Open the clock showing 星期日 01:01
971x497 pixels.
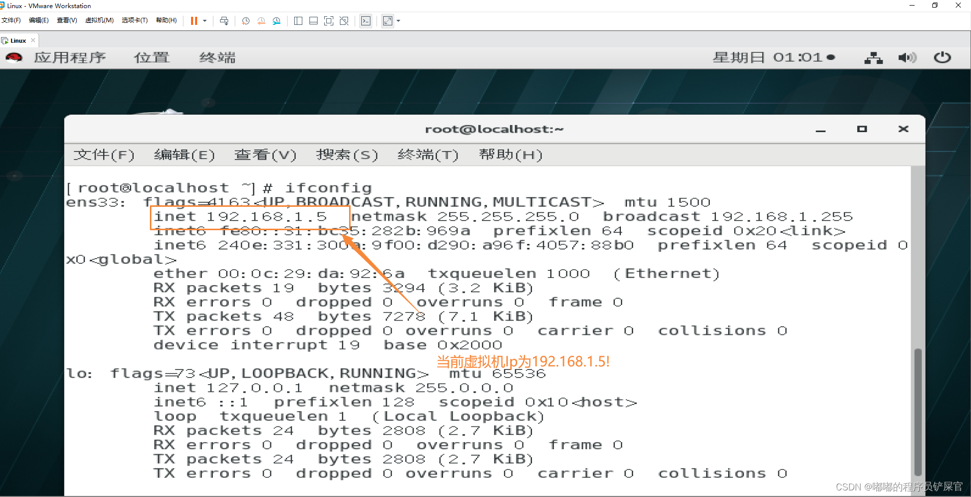(x=774, y=57)
